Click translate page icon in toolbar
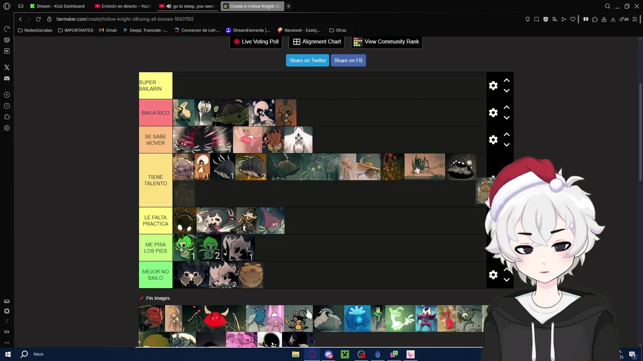 (555, 19)
